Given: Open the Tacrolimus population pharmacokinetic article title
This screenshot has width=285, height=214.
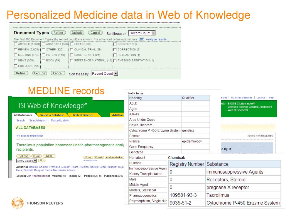Looking at the screenshot, I should click(70, 147).
